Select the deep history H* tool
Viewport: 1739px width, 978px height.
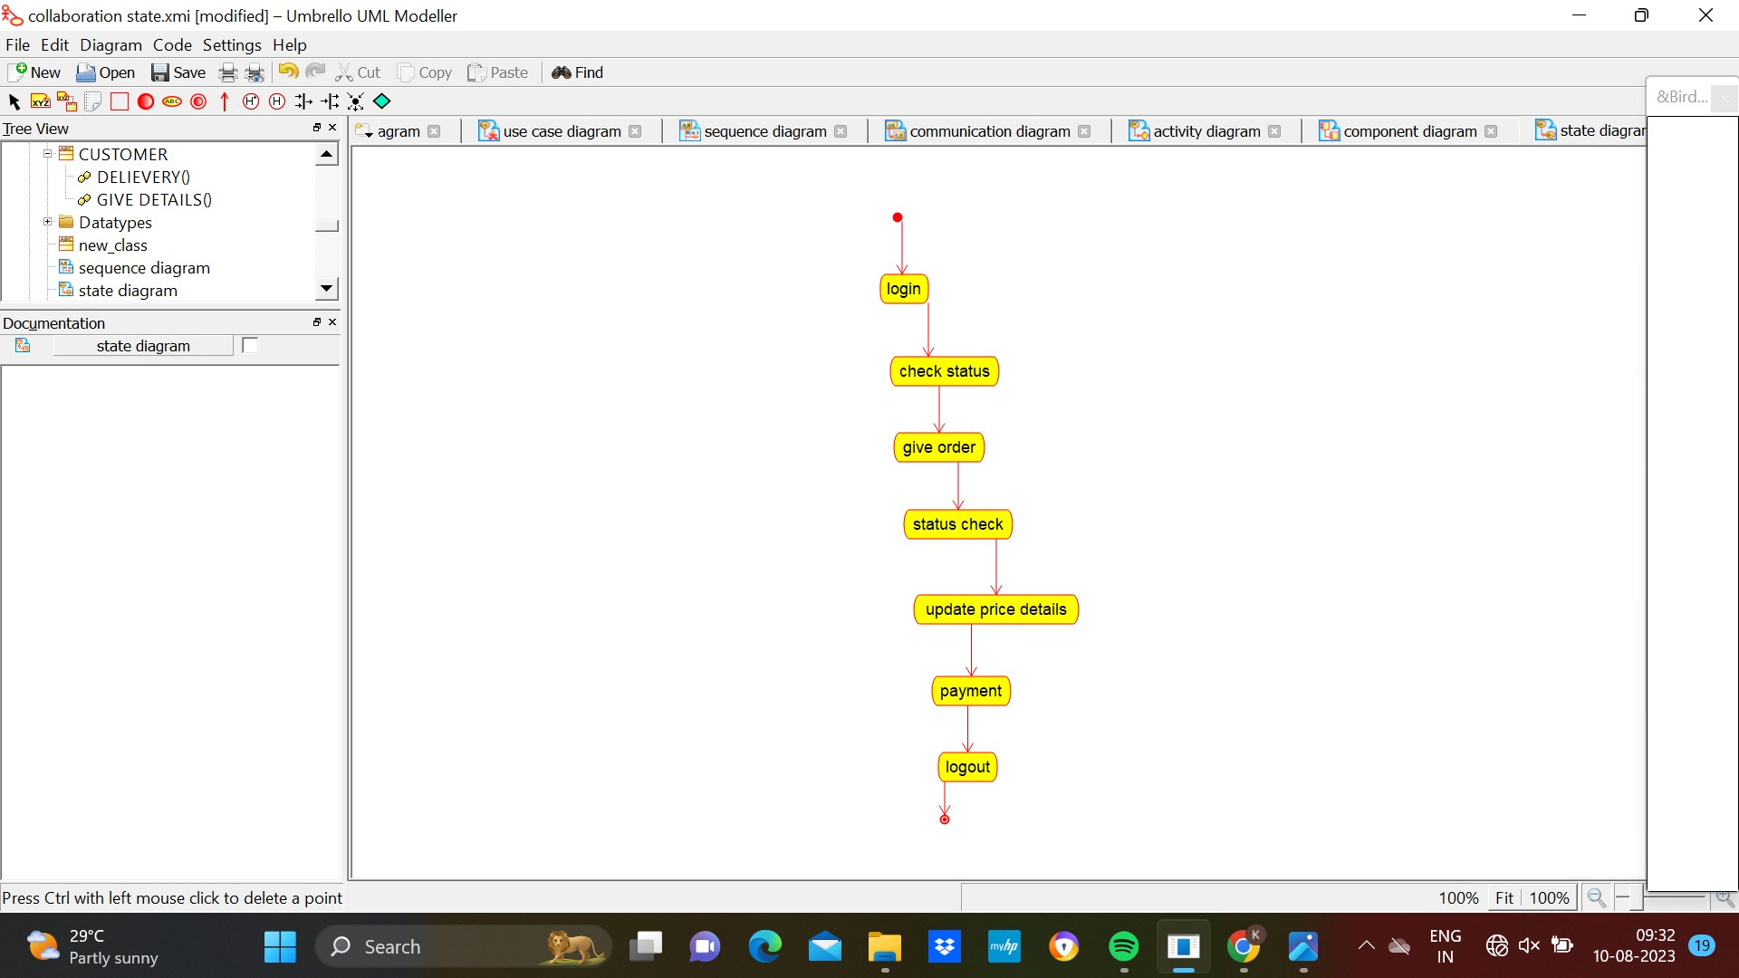pos(251,101)
